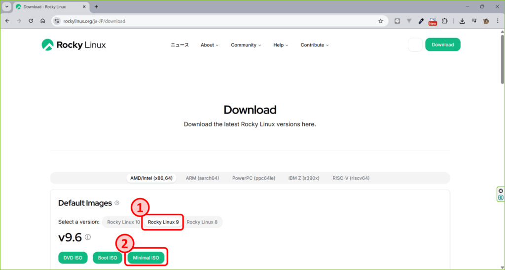Screen dimensions: 505x270
Task: Select Rocky Linux 10 version
Action: tap(124, 222)
